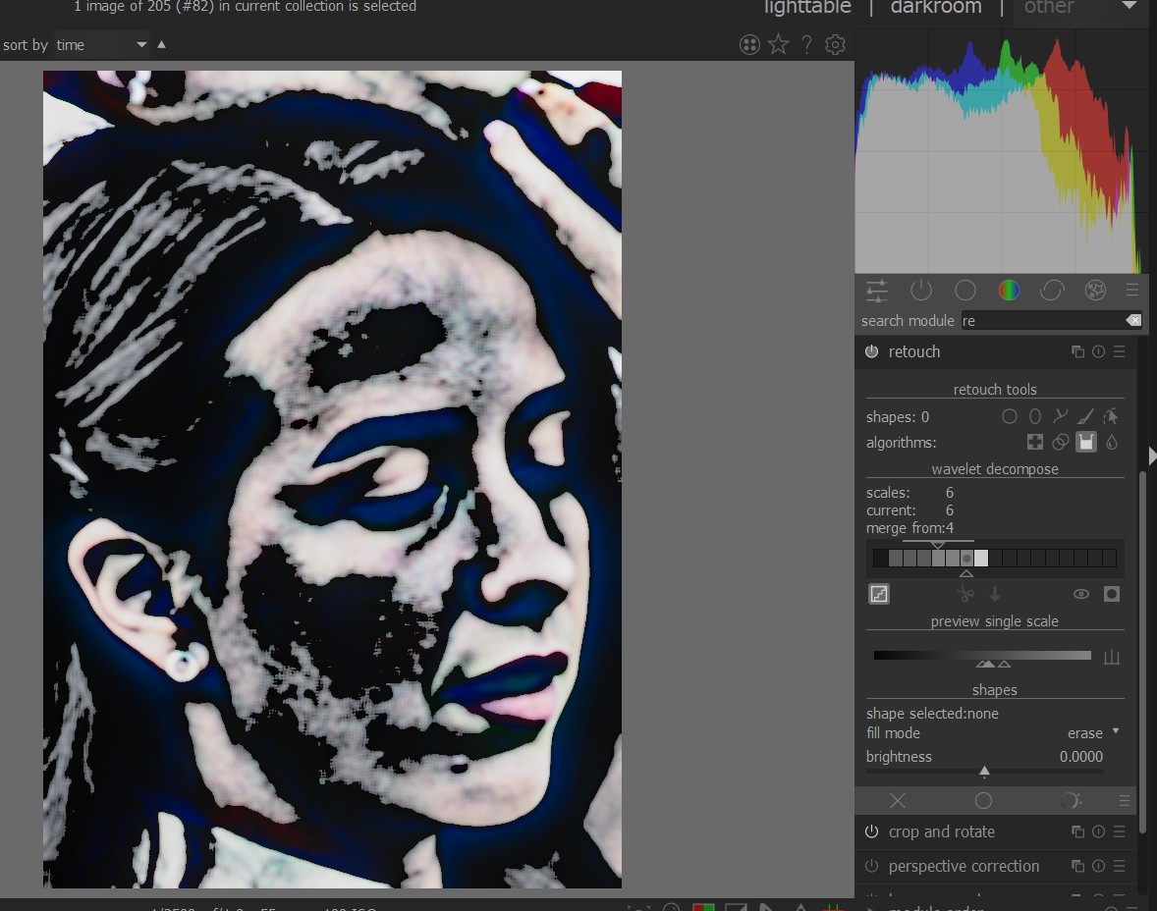Select the path shape tool in retouch
Image resolution: width=1157 pixels, height=911 pixels.
[x=1061, y=417]
